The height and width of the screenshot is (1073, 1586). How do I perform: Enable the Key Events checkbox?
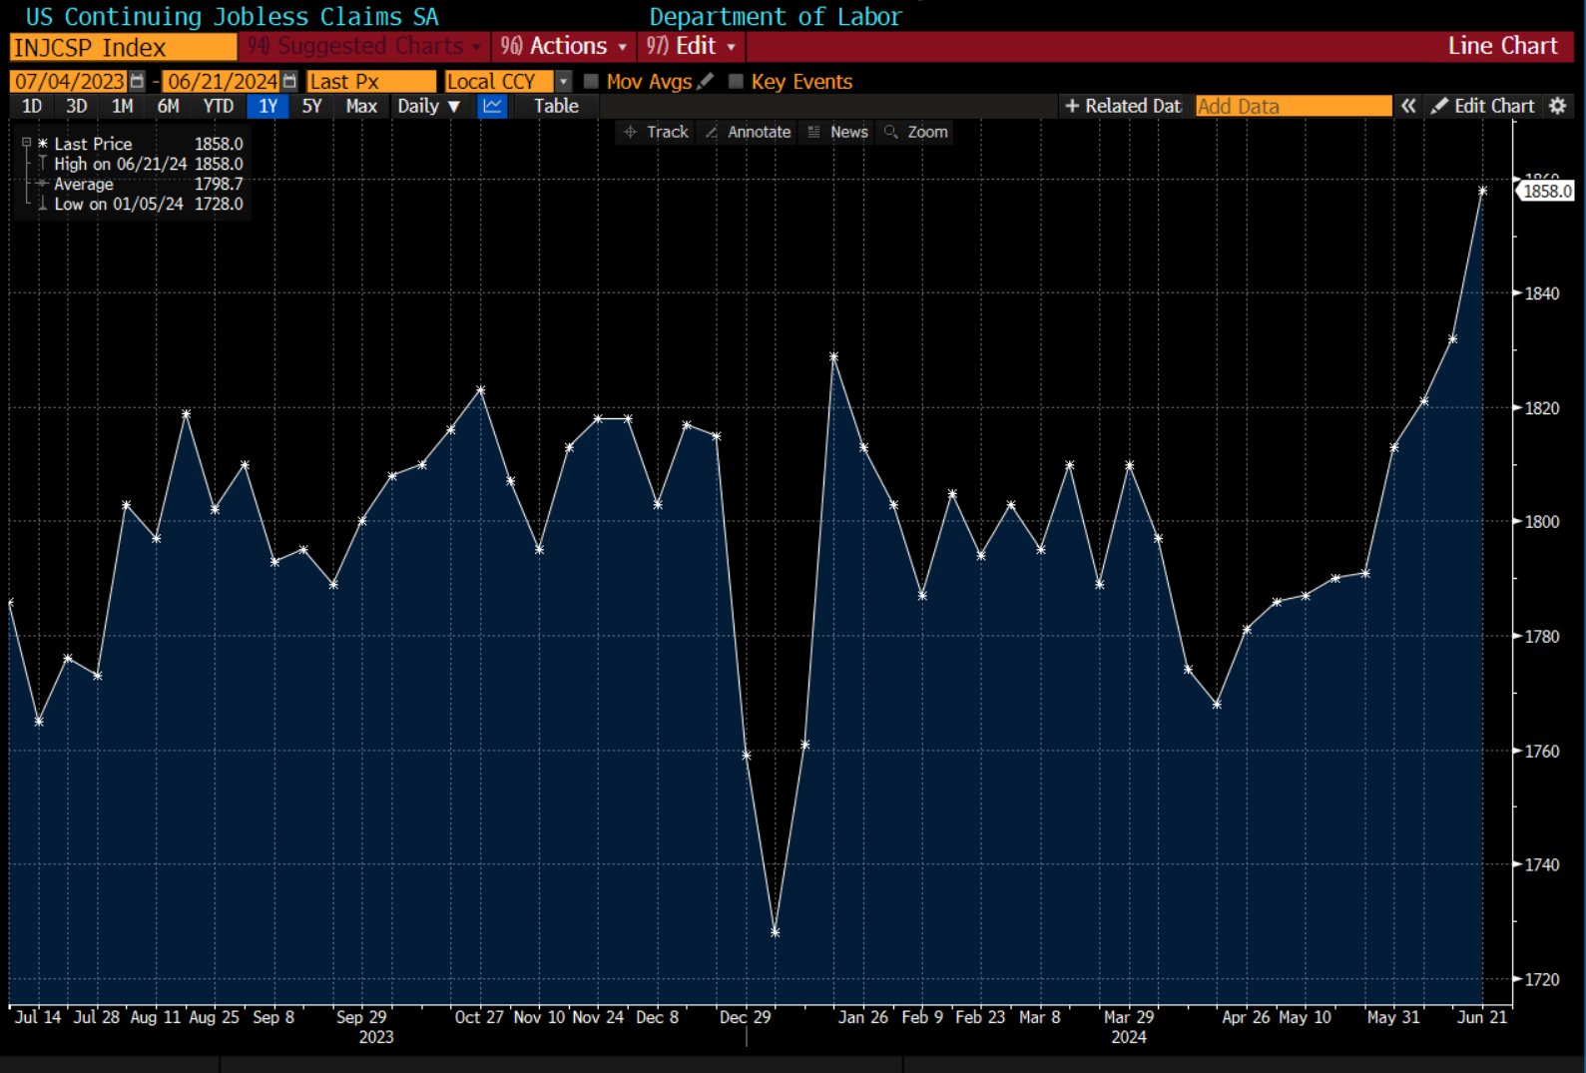pos(737,82)
